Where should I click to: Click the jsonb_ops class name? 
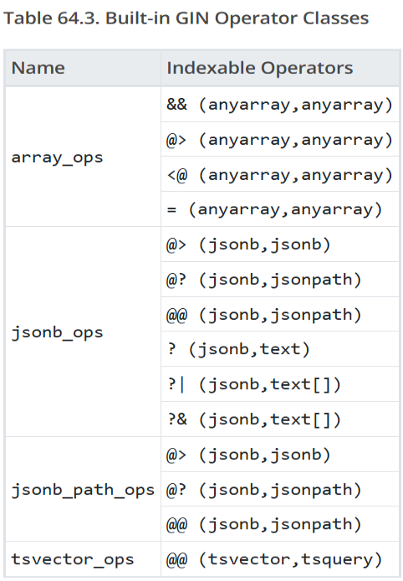pyautogui.click(x=58, y=332)
